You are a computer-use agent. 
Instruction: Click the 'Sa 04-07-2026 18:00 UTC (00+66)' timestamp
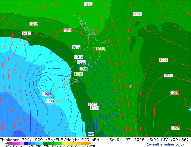click(x=149, y=140)
